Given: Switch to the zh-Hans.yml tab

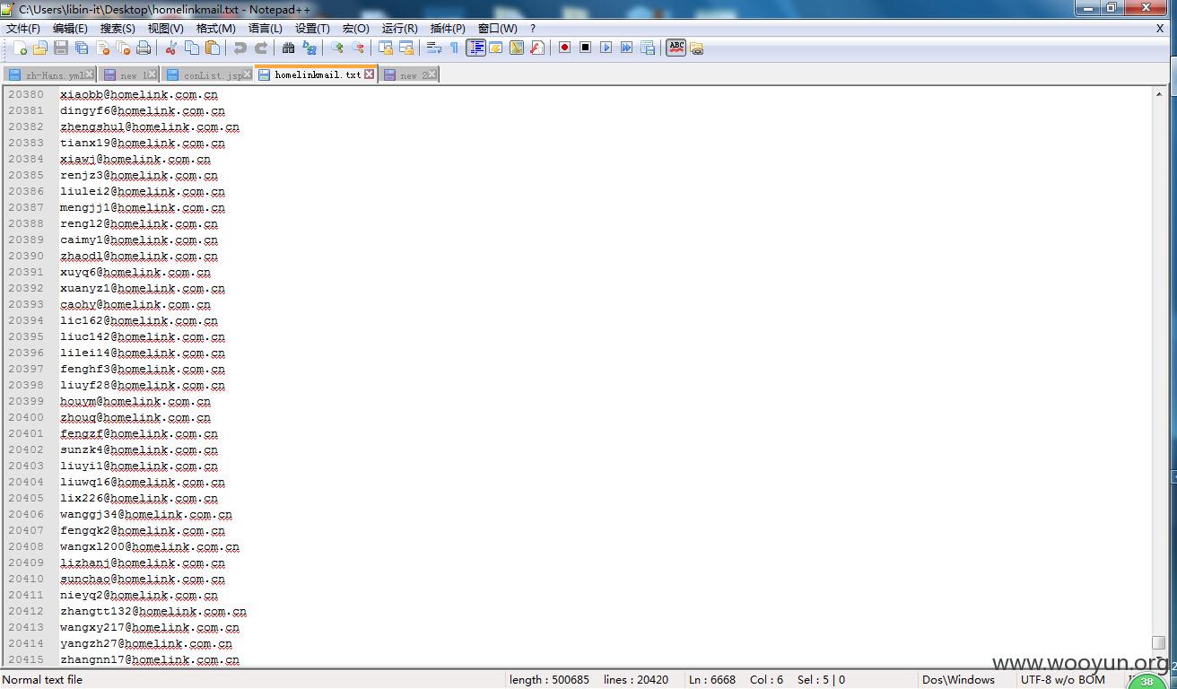Looking at the screenshot, I should click(x=50, y=75).
